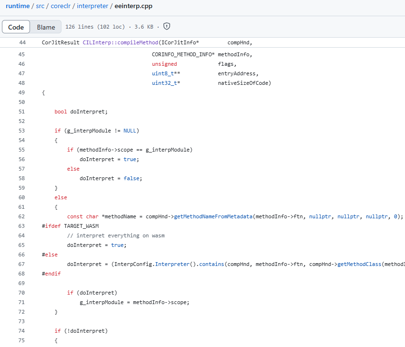Switch to the Blame view
Viewport: 405px width, 347px height.
click(x=46, y=27)
